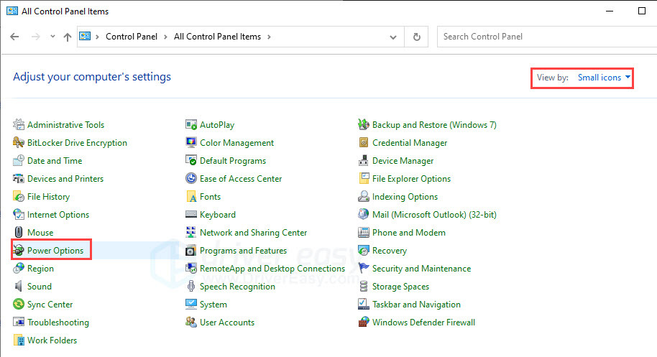
Task: Open File Explorer Options
Action: (x=411, y=179)
